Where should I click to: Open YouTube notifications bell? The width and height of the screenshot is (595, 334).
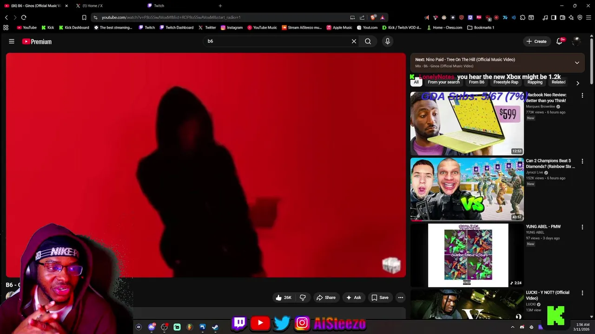click(x=560, y=41)
